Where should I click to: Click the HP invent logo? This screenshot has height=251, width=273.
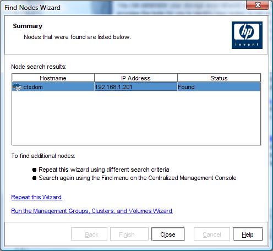[x=247, y=35]
